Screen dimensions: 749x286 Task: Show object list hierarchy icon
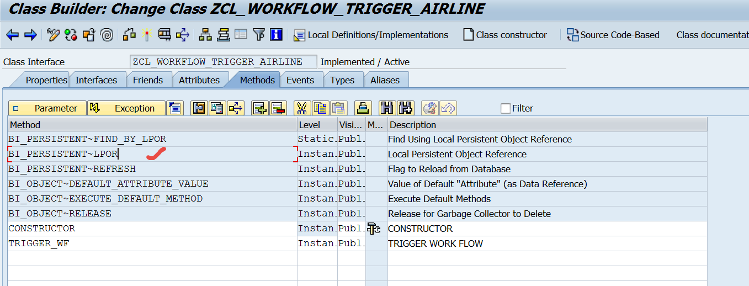coord(205,35)
